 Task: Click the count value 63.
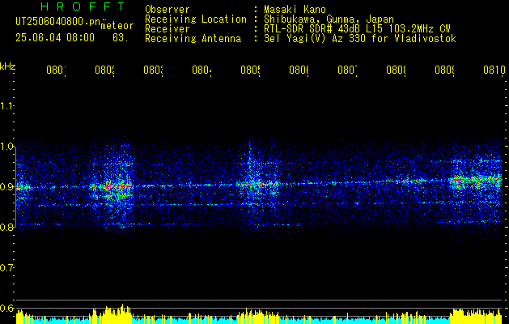[x=121, y=38]
